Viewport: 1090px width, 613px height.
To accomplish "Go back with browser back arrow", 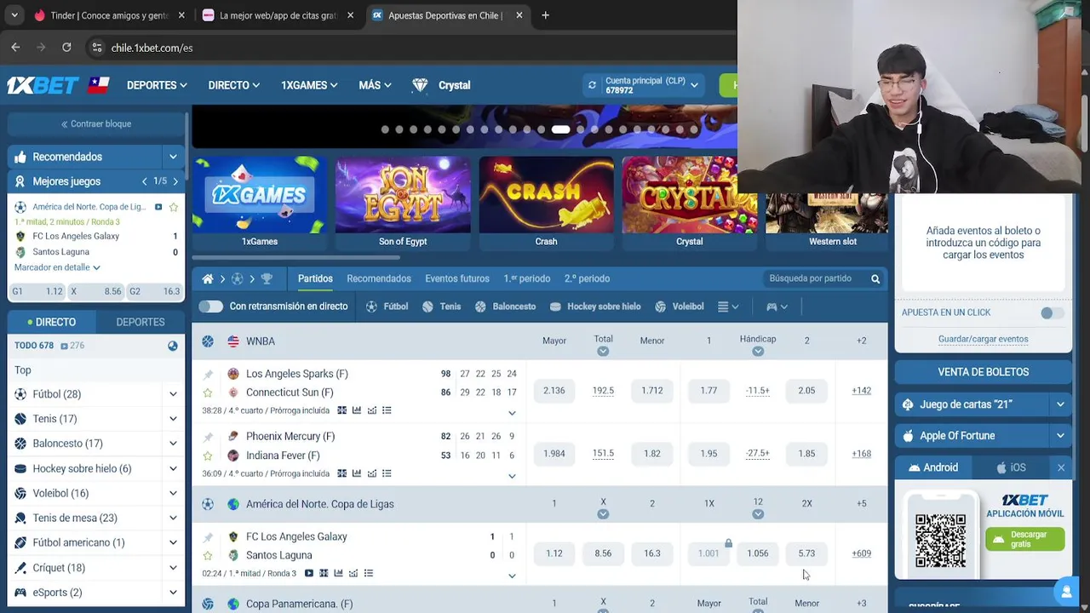I will [15, 48].
